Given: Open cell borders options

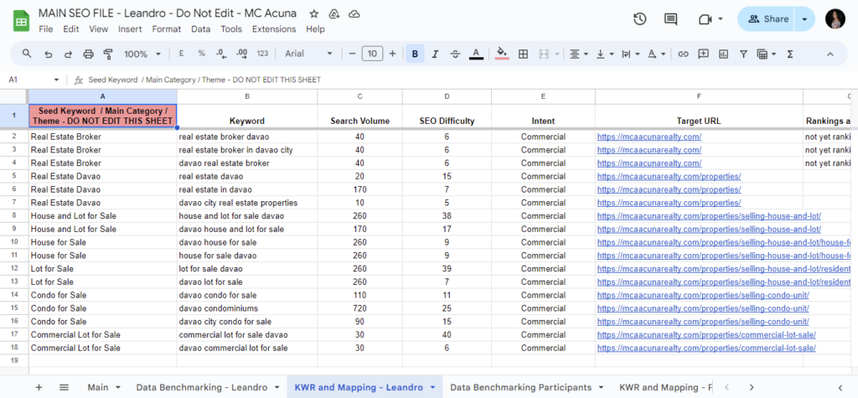Looking at the screenshot, I should click(x=523, y=54).
